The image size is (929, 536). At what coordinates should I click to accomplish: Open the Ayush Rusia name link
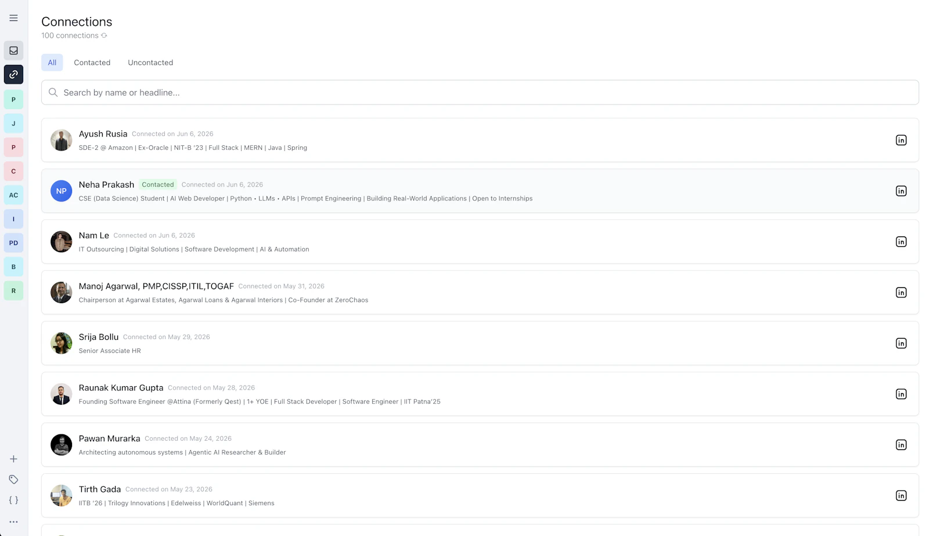click(103, 134)
